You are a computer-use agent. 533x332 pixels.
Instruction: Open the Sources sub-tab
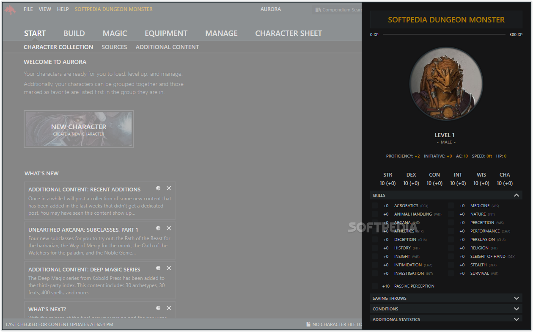(x=114, y=47)
